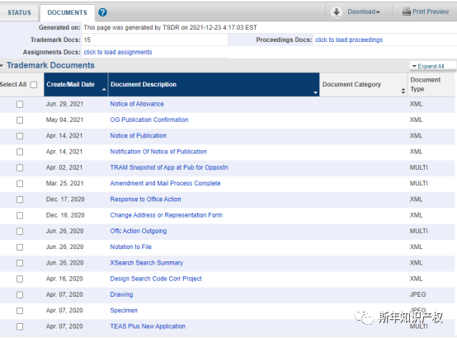457x338 pixels.
Task: Switch to the STATUS tab
Action: point(19,12)
